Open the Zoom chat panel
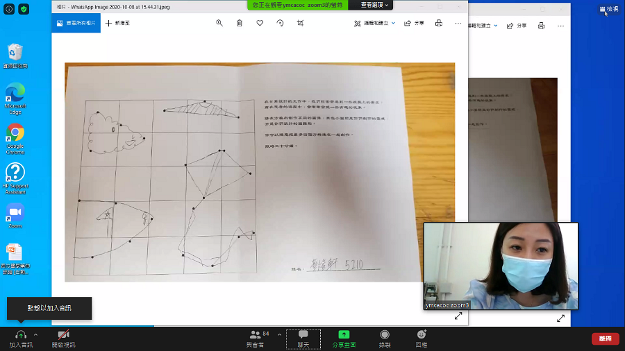The width and height of the screenshot is (625, 351). (303, 339)
